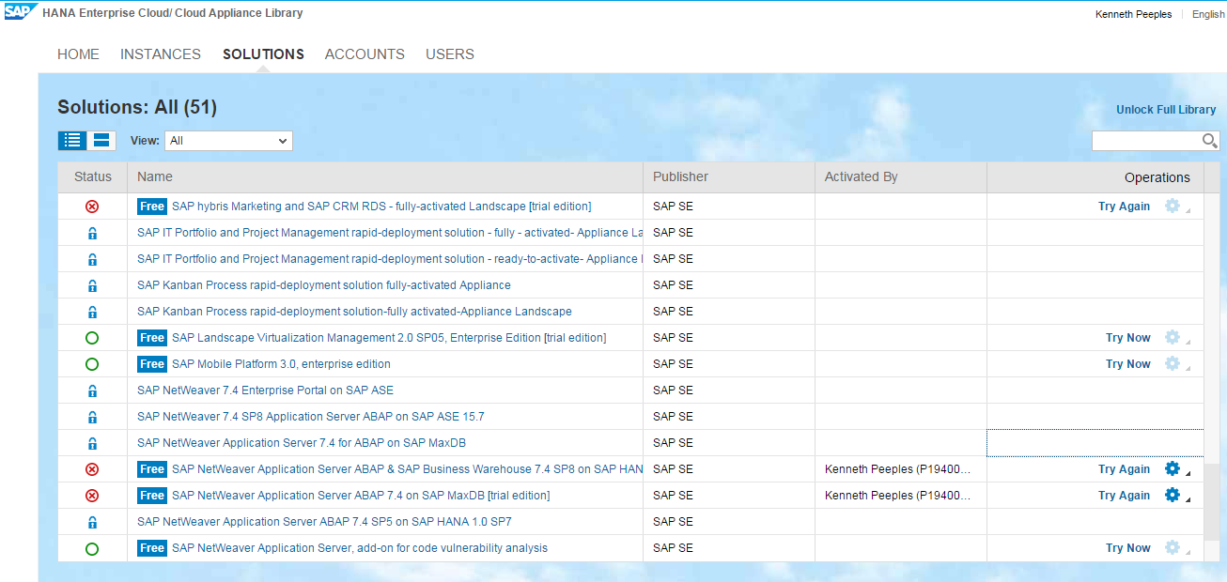Click lock icon for Kanban fully-activated Appliance
1227x582 pixels.
[x=92, y=285]
